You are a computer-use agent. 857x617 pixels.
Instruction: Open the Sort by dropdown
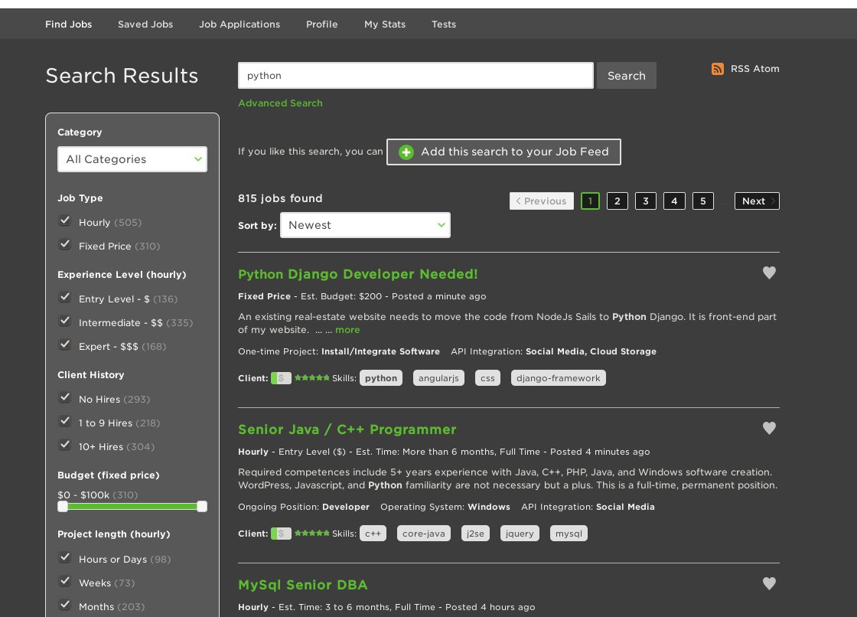(x=365, y=225)
